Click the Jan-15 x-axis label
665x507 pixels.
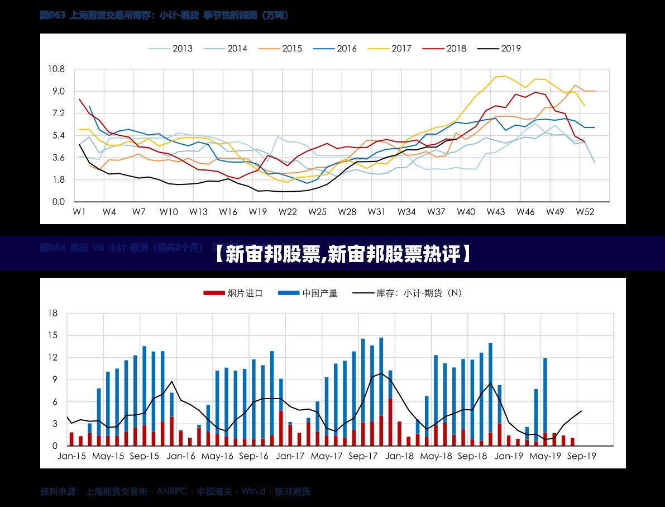[71, 456]
